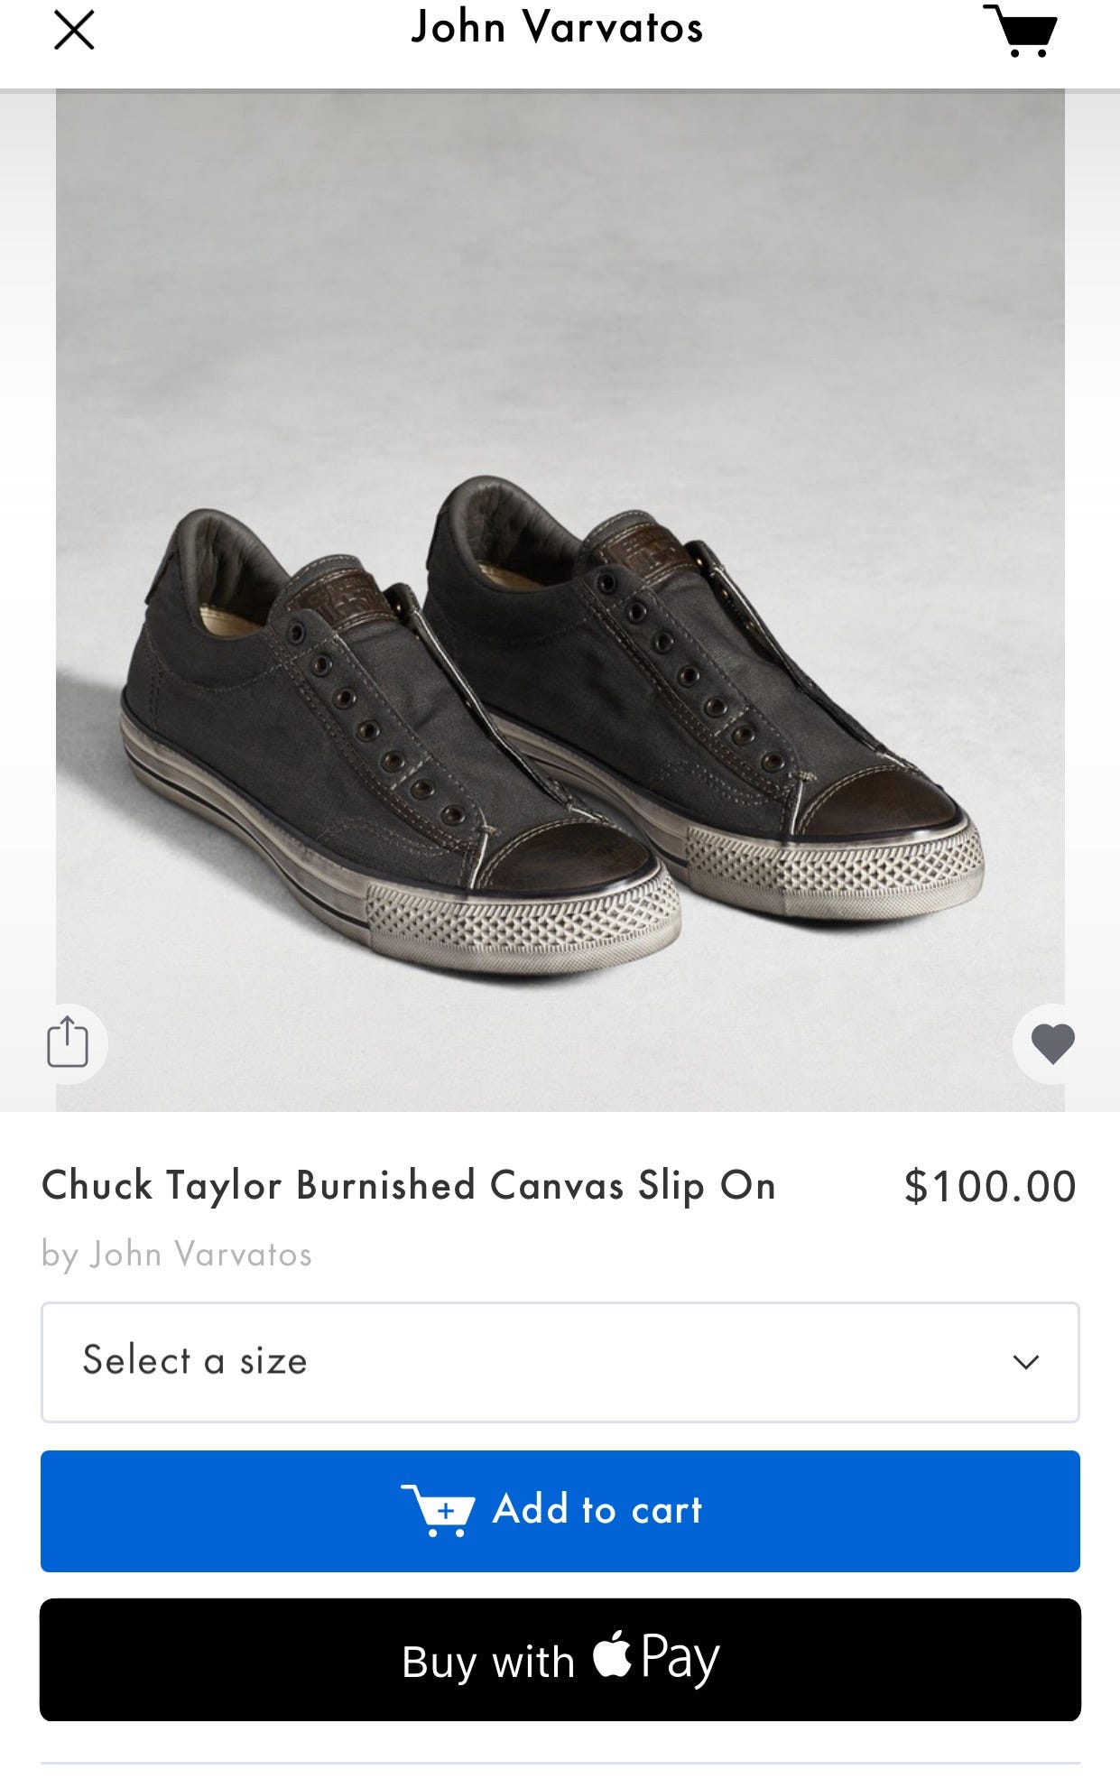Tap the 'Buy with' text on black button

point(488,1662)
